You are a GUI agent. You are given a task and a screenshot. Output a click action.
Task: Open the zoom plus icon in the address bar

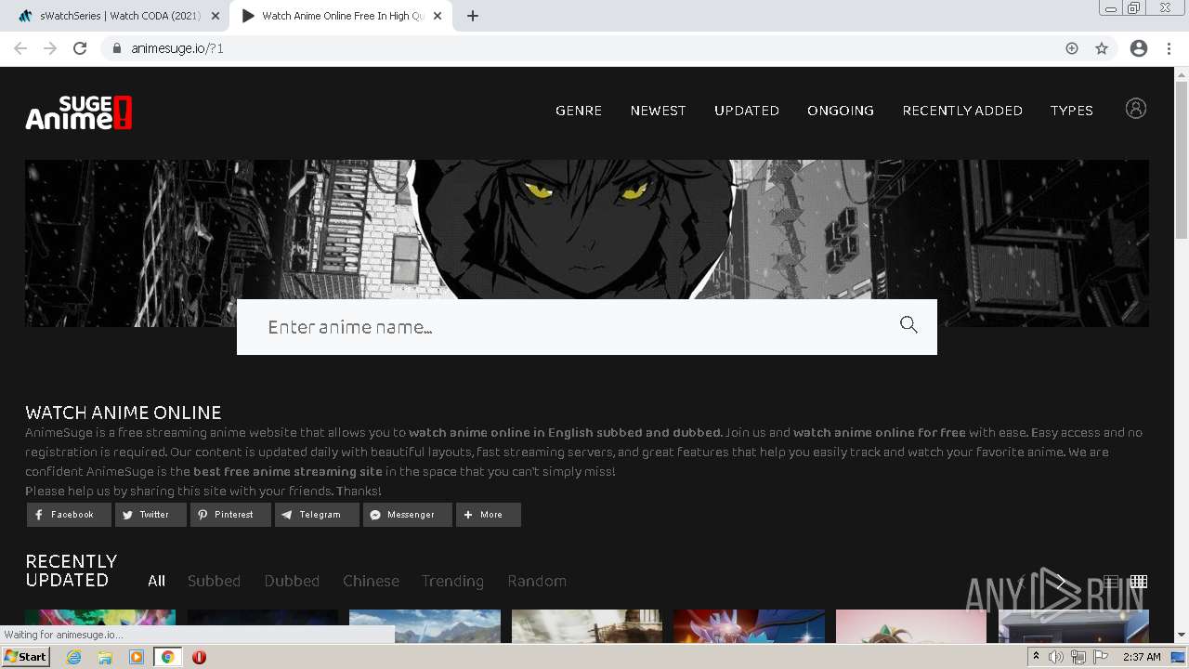(x=1072, y=48)
